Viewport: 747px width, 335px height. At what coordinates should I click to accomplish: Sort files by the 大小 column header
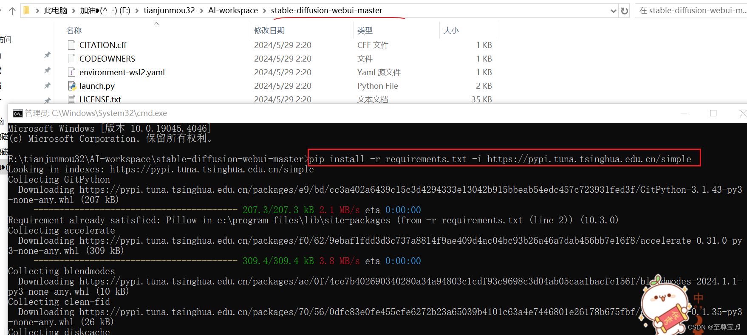click(451, 31)
